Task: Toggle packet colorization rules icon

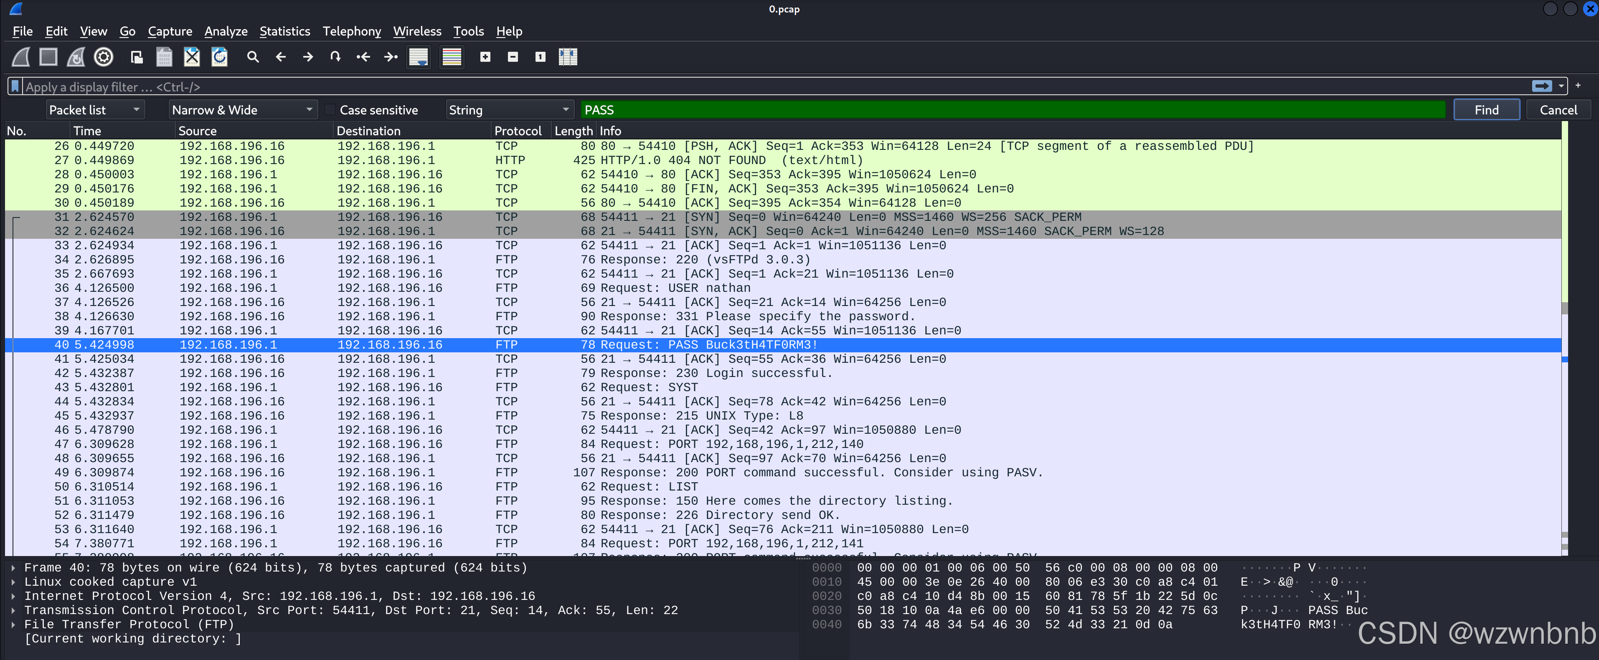Action: (x=451, y=57)
